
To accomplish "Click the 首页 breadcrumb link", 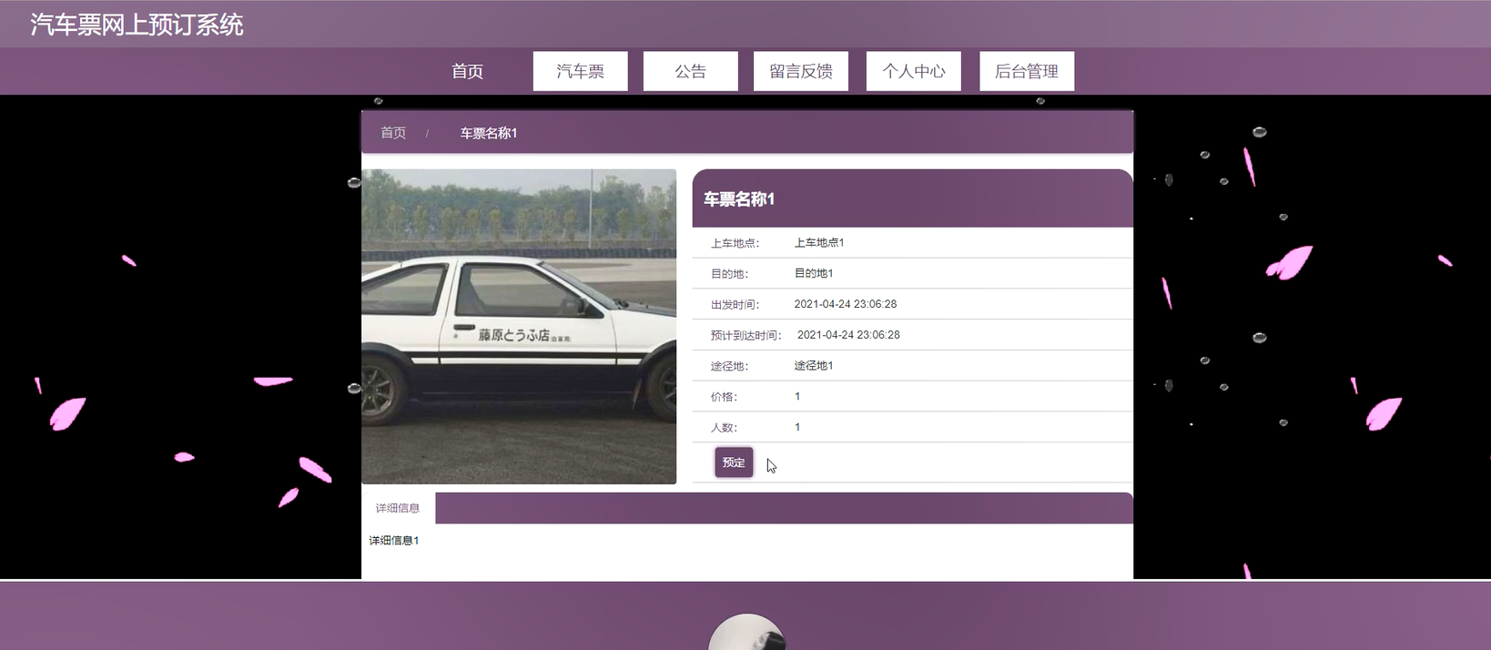I will point(393,133).
